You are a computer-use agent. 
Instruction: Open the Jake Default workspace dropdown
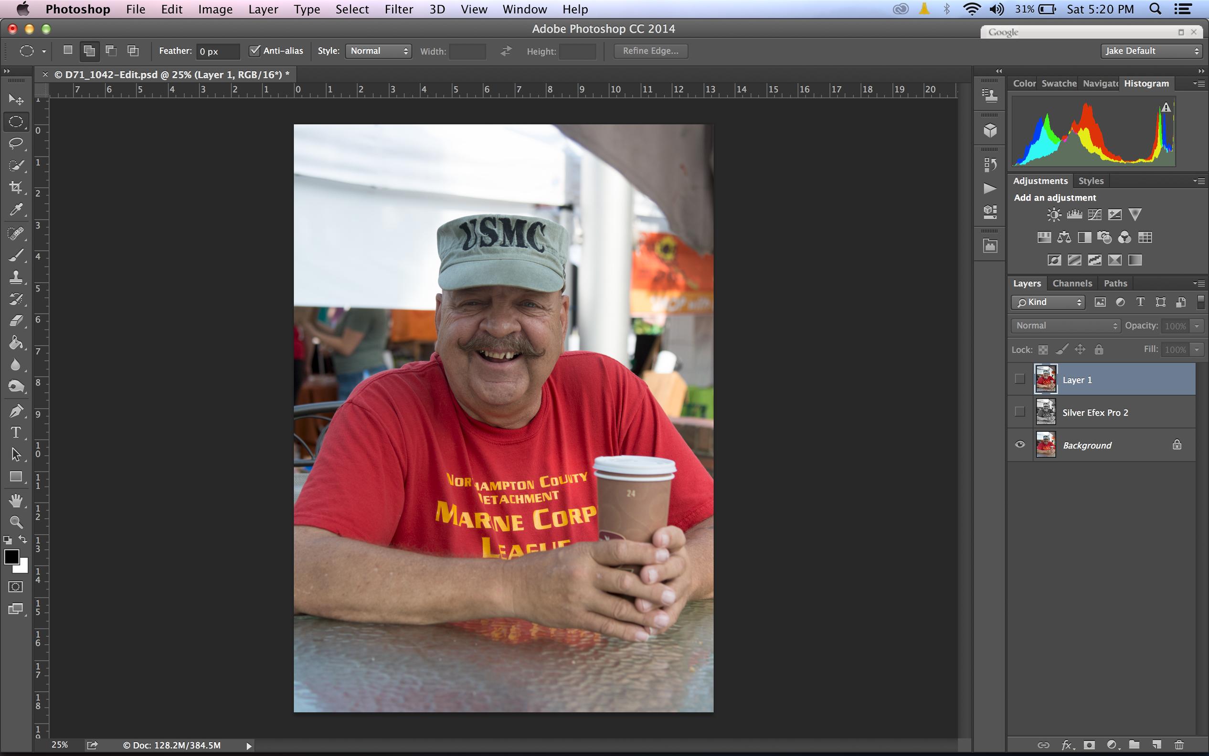pyautogui.click(x=1152, y=51)
